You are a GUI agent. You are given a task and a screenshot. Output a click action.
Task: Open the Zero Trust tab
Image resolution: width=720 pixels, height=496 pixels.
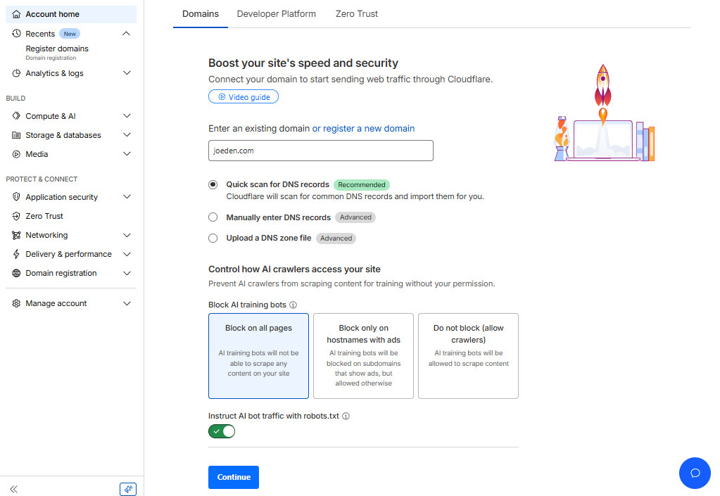pos(357,14)
